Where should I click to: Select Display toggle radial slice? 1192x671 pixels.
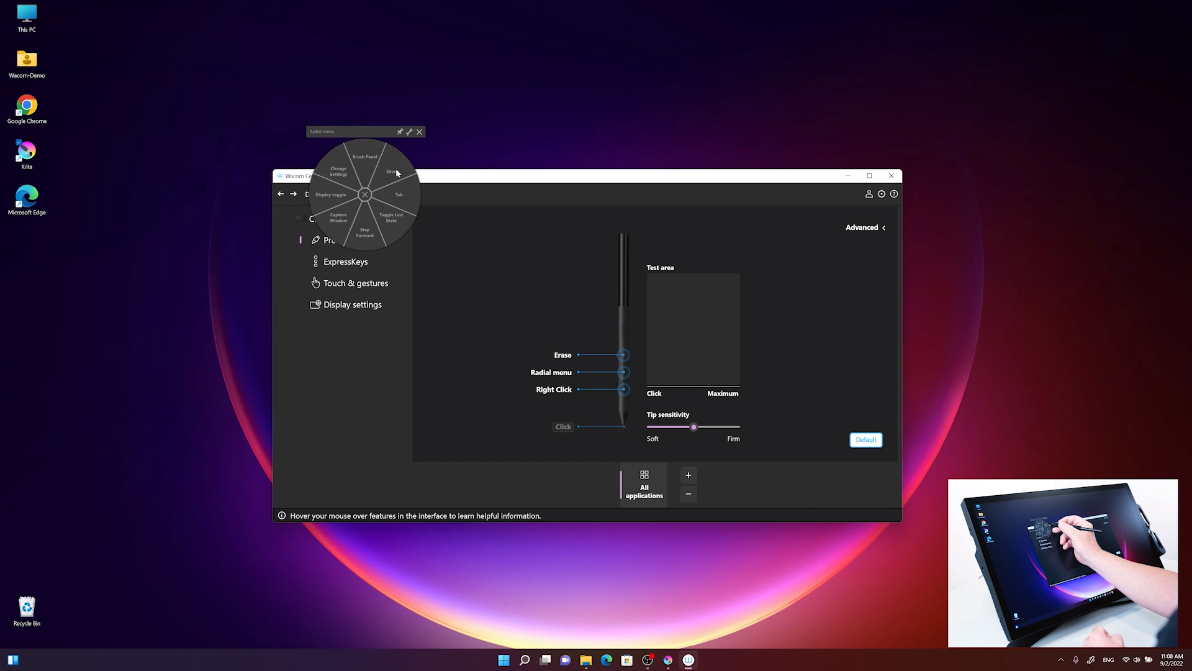[x=330, y=195]
